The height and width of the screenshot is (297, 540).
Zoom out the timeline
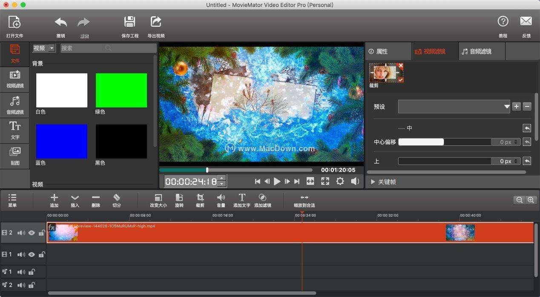coord(519,200)
